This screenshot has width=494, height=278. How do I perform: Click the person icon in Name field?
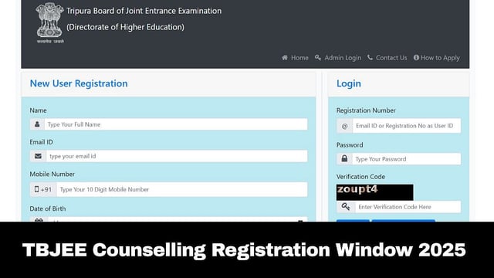click(x=37, y=124)
